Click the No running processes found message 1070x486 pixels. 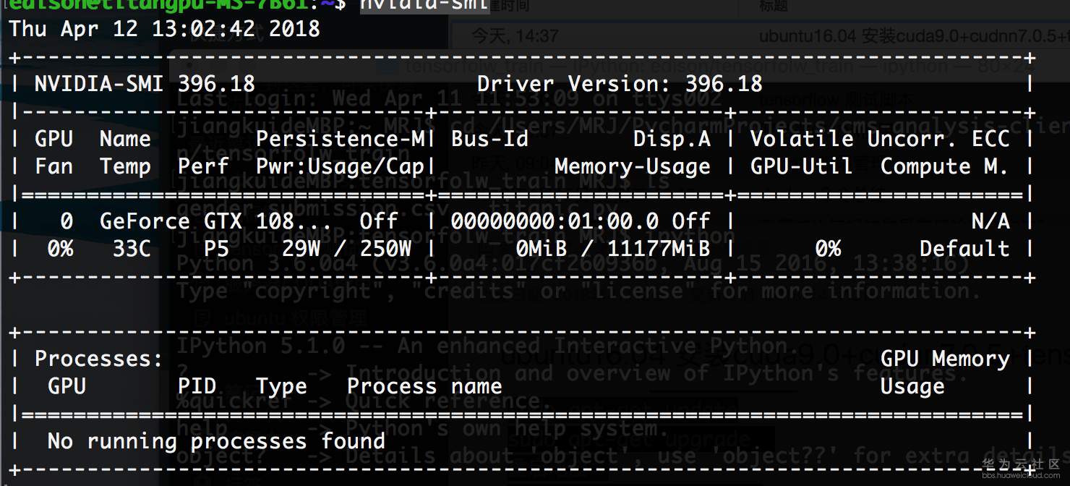216,441
